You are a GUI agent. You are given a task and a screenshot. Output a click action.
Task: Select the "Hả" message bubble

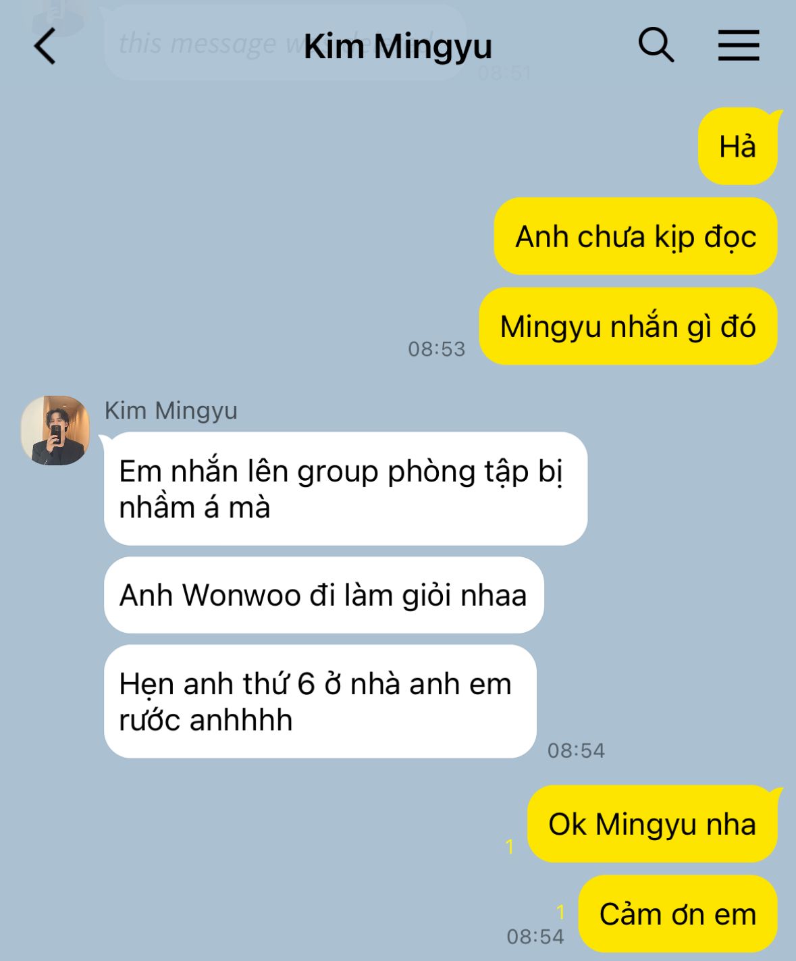[737, 146]
